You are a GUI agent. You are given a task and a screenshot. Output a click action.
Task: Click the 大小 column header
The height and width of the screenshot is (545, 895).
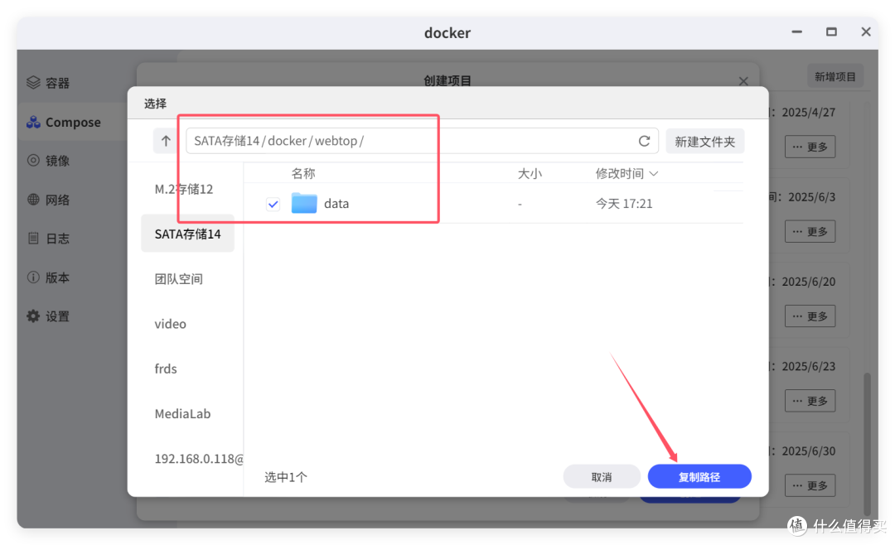(530, 173)
